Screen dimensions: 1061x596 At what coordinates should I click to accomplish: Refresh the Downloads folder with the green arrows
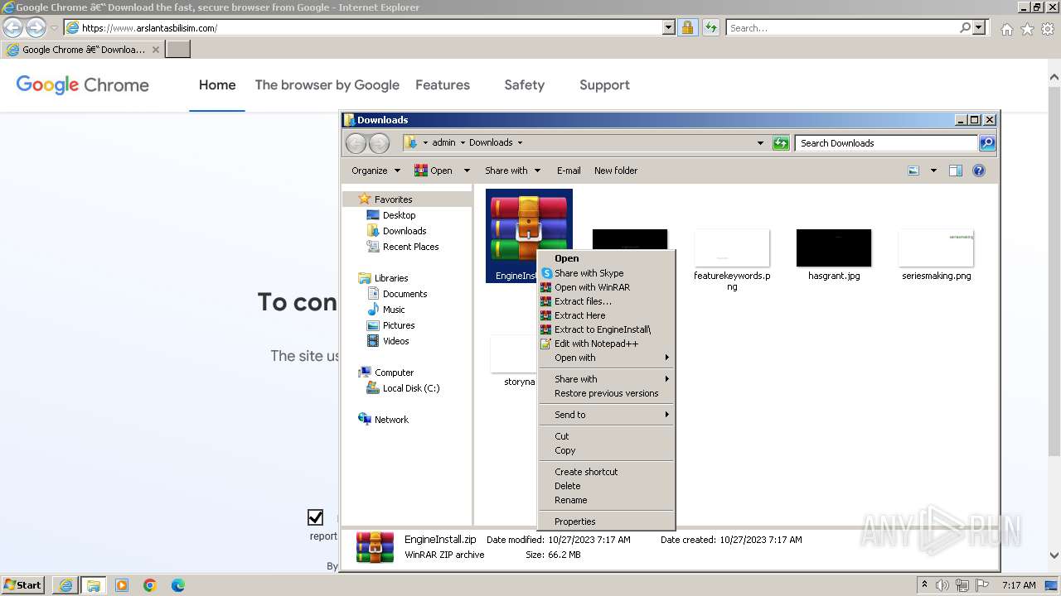point(781,143)
